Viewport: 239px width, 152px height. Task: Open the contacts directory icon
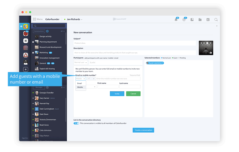[208, 19]
